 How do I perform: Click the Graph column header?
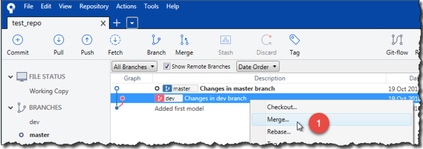[132, 78]
